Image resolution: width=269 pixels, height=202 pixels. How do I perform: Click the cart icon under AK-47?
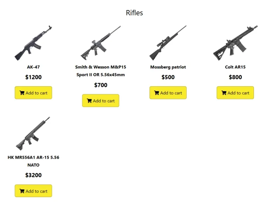(22, 93)
